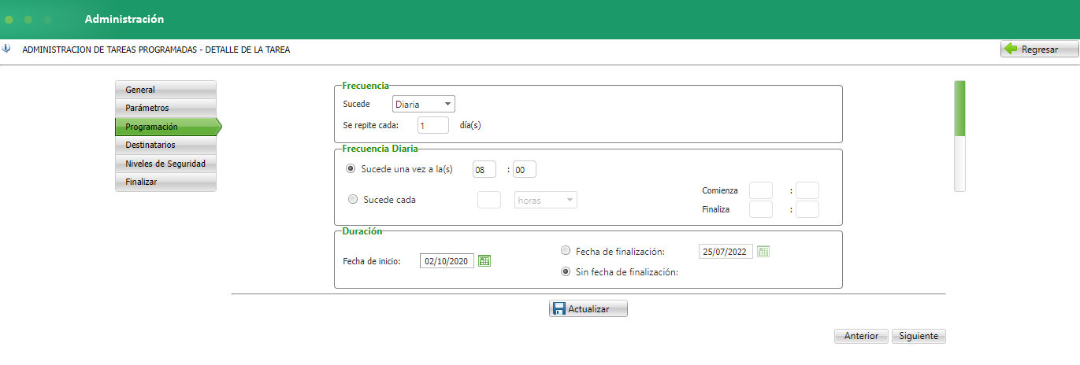Viewport: 1080px width, 365px height.
Task: Open the Niveles de Seguridad tab
Action: coord(165,164)
